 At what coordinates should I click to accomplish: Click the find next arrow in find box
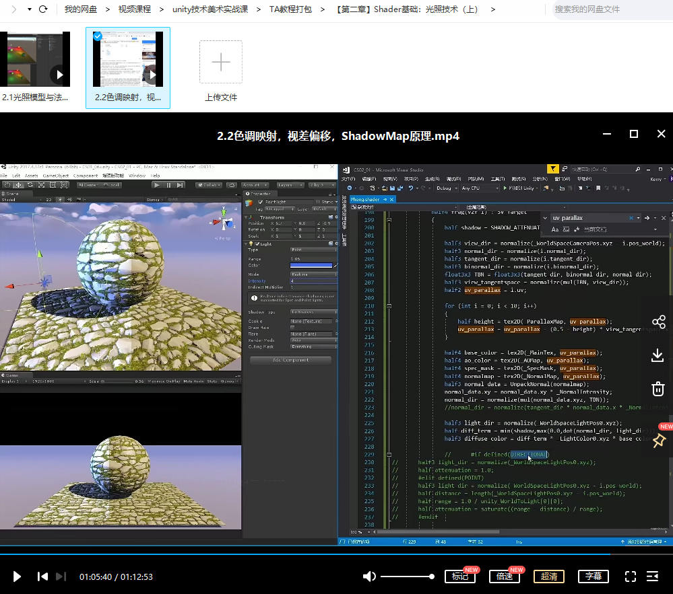pyautogui.click(x=647, y=218)
